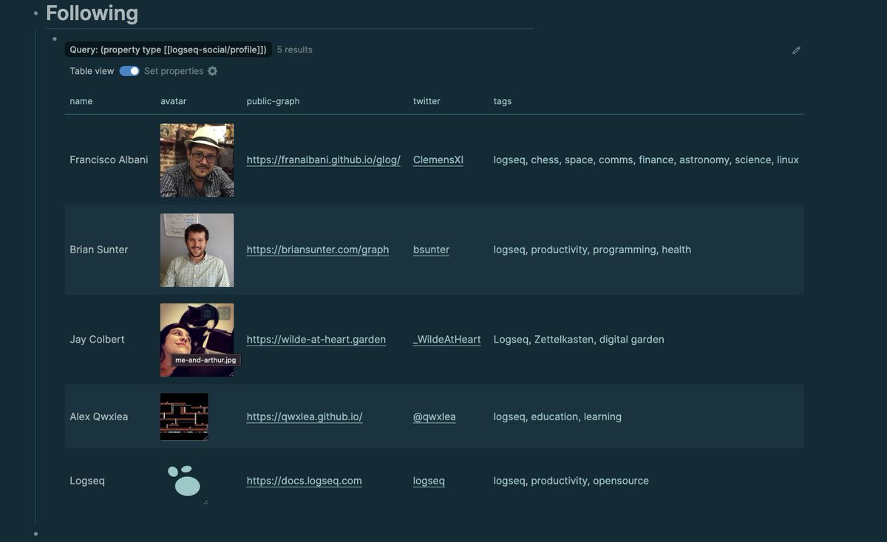The image size is (887, 542).
Task: Toggle the Table view switch off
Action: (129, 71)
